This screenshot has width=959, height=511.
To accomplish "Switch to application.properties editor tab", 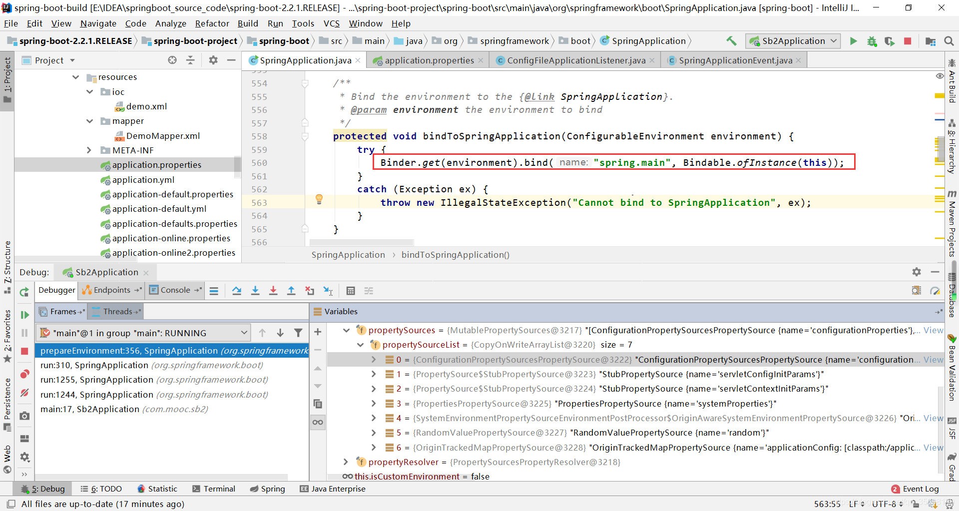I will pos(429,60).
